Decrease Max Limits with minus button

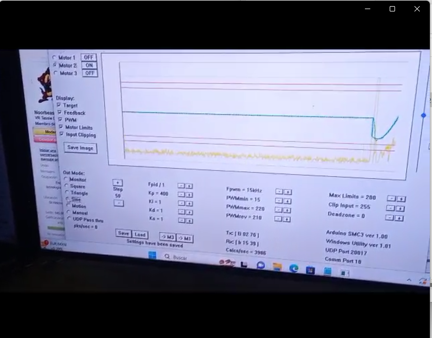pos(391,198)
